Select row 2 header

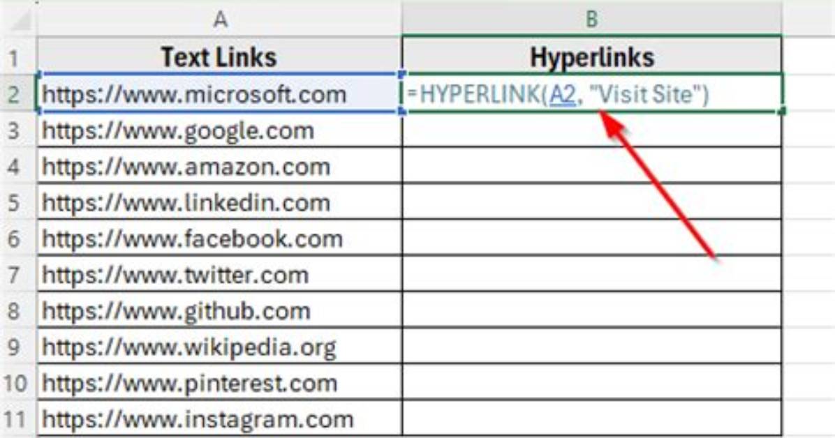point(18,95)
